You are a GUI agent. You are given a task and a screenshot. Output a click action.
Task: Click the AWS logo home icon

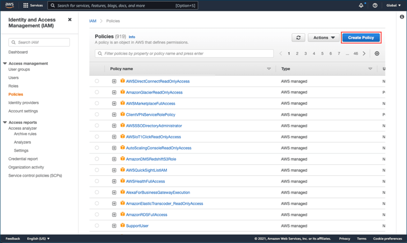(x=9, y=5)
